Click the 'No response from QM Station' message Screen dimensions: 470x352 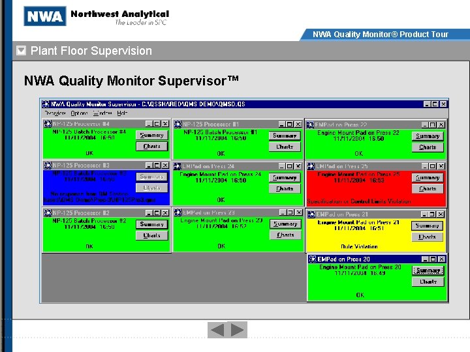(89, 194)
